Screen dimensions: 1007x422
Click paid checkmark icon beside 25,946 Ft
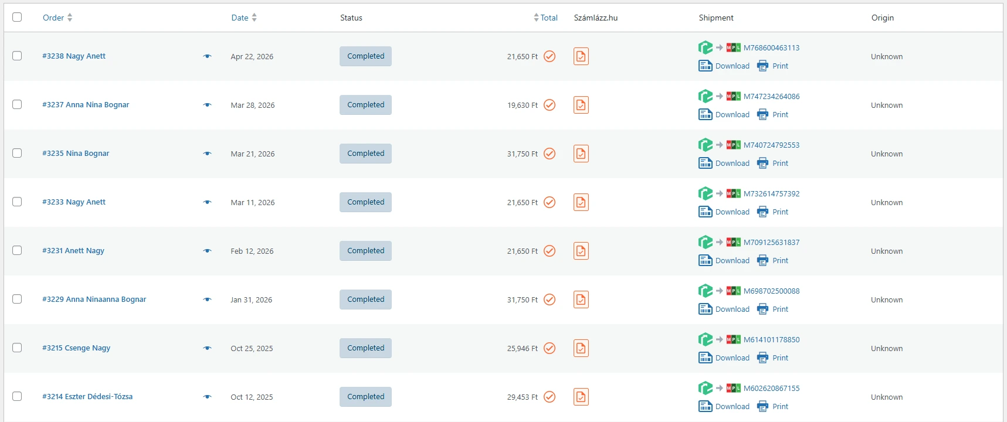pos(550,348)
